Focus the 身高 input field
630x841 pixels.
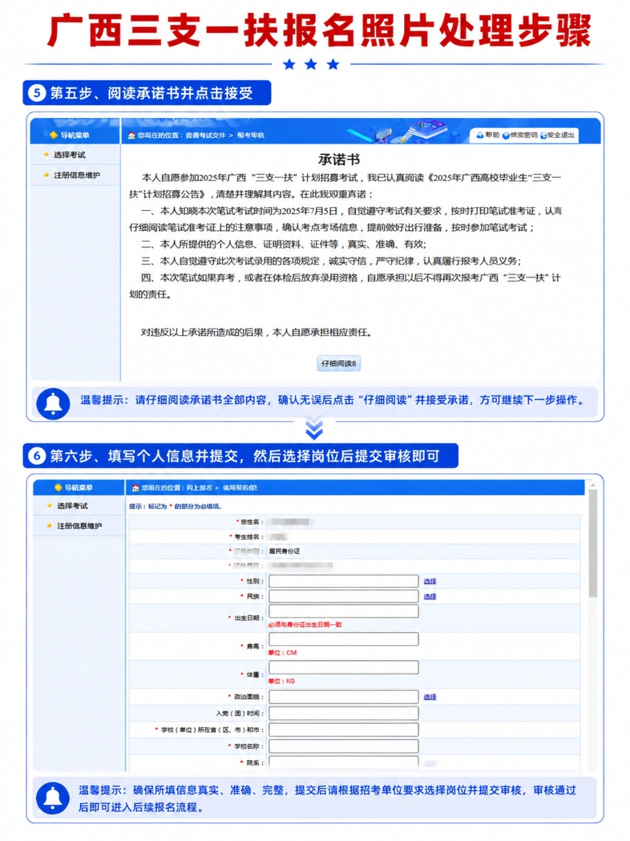[343, 639]
